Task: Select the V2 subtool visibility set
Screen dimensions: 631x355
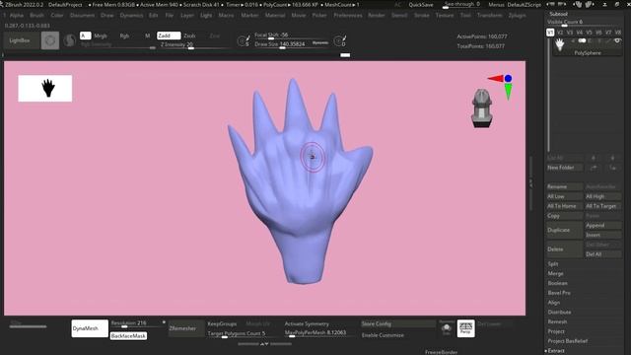Action: pyautogui.click(x=560, y=33)
